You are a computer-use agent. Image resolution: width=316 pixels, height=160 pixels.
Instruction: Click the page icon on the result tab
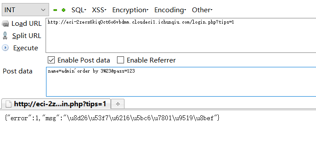[x=8, y=104]
